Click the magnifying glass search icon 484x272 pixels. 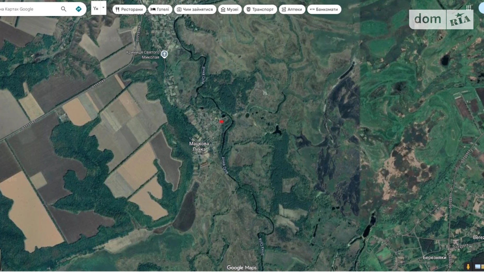pyautogui.click(x=64, y=9)
